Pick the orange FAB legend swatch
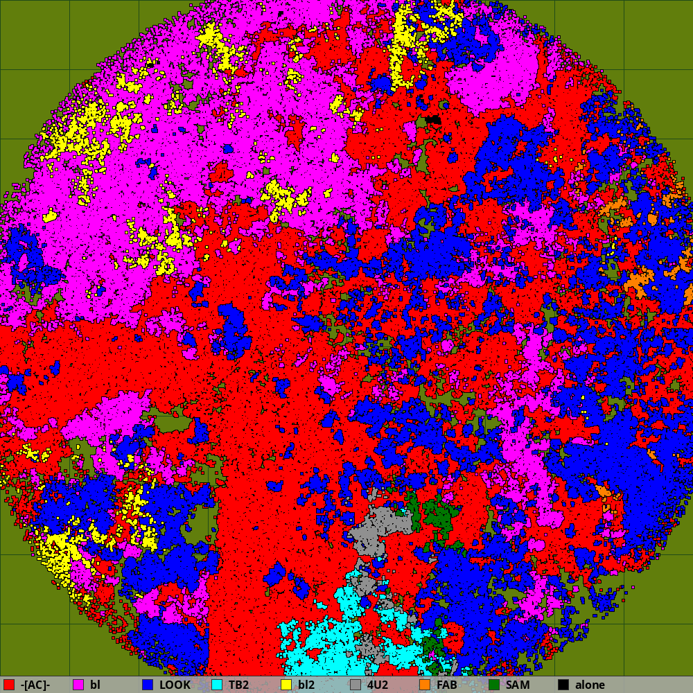693x693 pixels. pos(425,685)
